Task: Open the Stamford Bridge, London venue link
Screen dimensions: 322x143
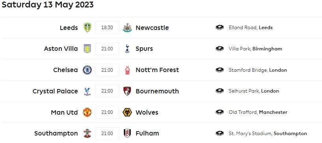Action: [258, 70]
